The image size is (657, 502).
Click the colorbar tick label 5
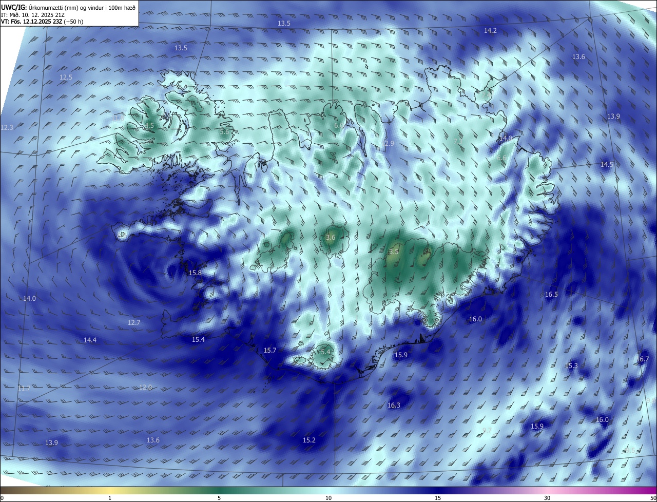coord(219,498)
